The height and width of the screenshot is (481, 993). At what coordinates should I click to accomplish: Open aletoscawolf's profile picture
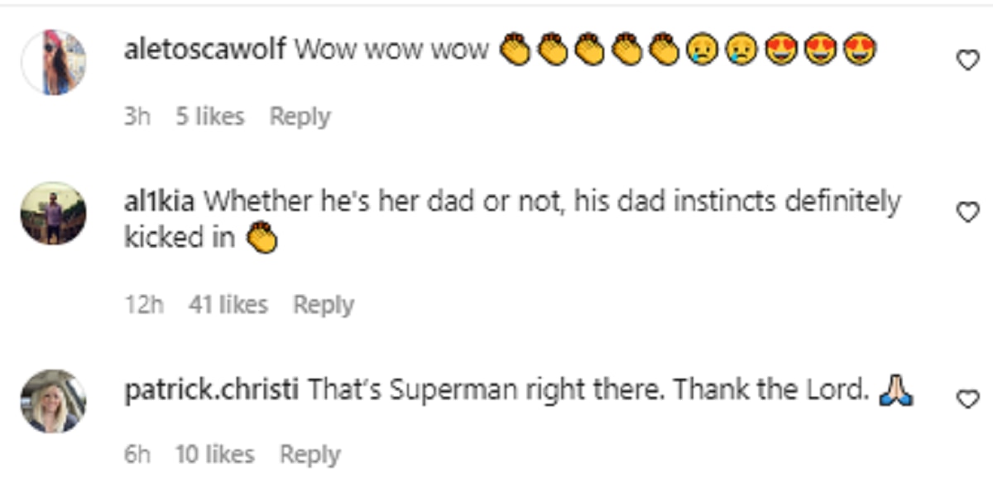pyautogui.click(x=53, y=62)
